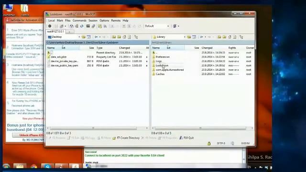Click the Skype icon on the taskbar
The width and height of the screenshot is (306, 172).
(x=47, y=166)
